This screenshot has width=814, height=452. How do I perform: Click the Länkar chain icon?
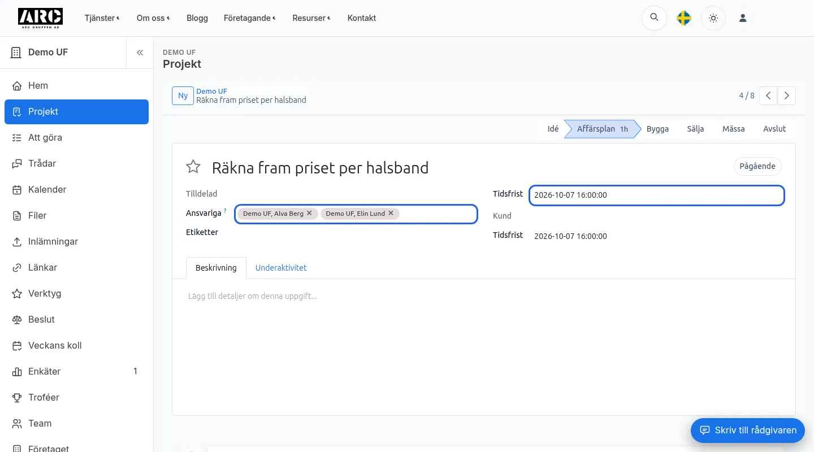(x=17, y=268)
